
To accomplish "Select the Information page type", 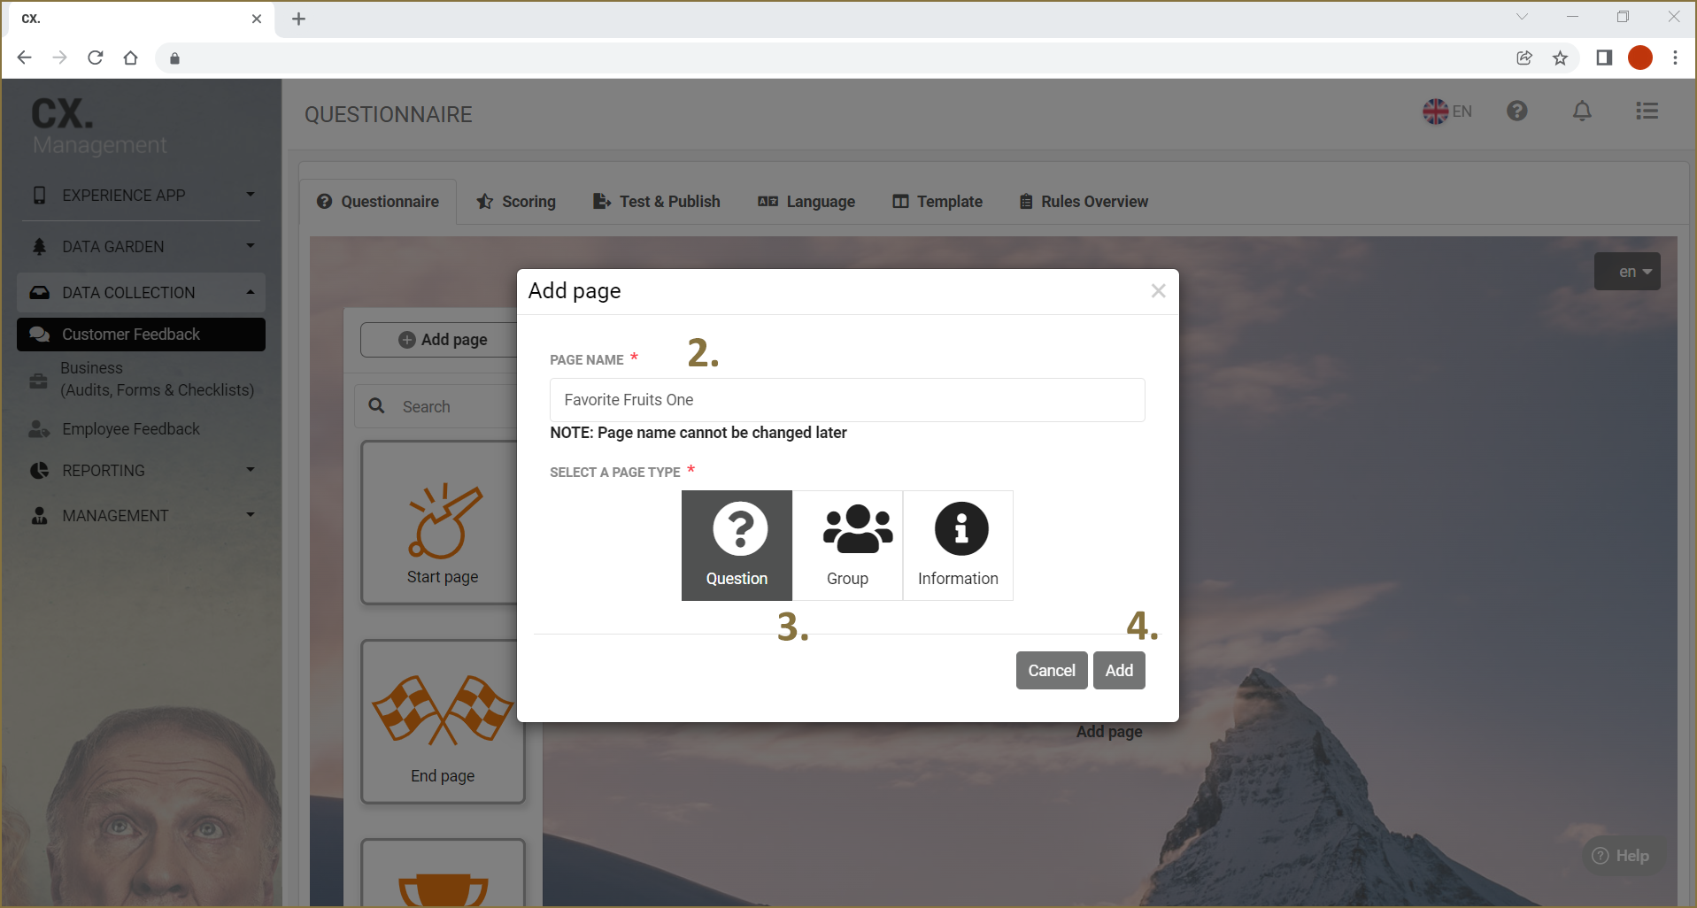I will 958,545.
